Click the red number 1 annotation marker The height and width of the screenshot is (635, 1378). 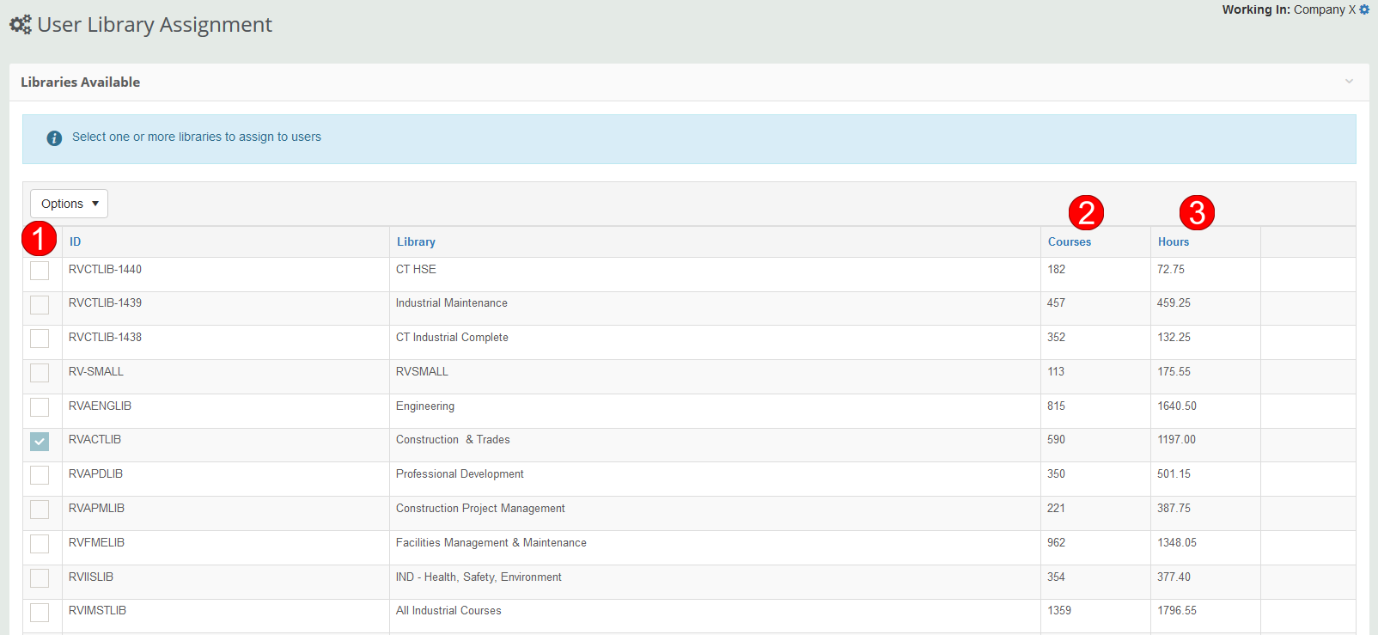tap(39, 238)
